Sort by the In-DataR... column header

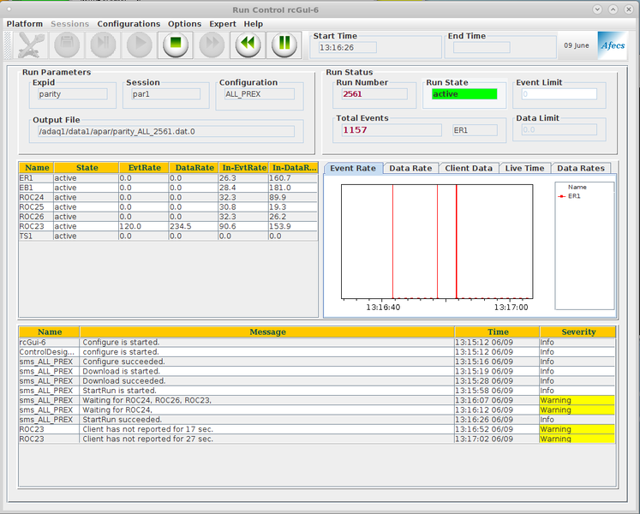click(x=294, y=168)
